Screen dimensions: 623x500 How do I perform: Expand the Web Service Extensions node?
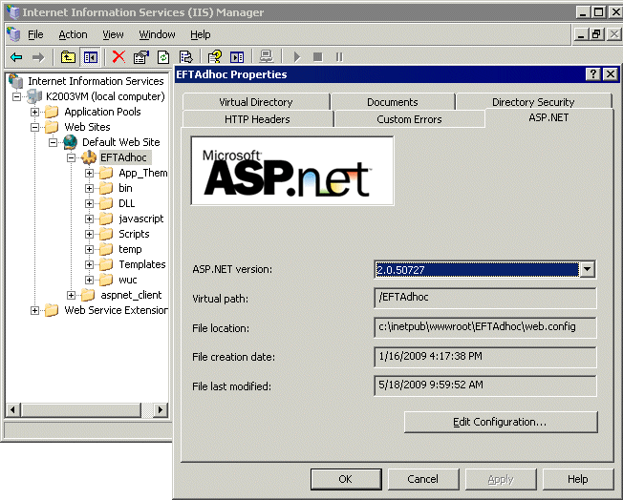click(x=35, y=310)
